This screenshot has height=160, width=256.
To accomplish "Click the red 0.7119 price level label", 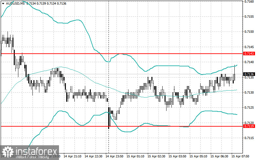I will (249, 126).
